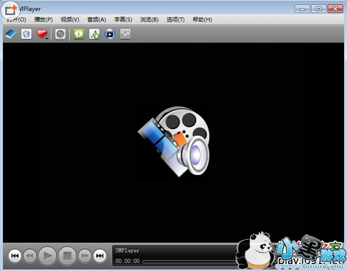
Task: Click the rewind button
Action: click(x=30, y=256)
